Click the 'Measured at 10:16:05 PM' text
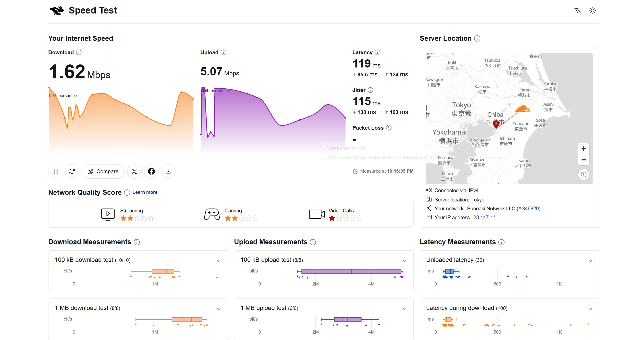This screenshot has width=640, height=340. tap(387, 171)
